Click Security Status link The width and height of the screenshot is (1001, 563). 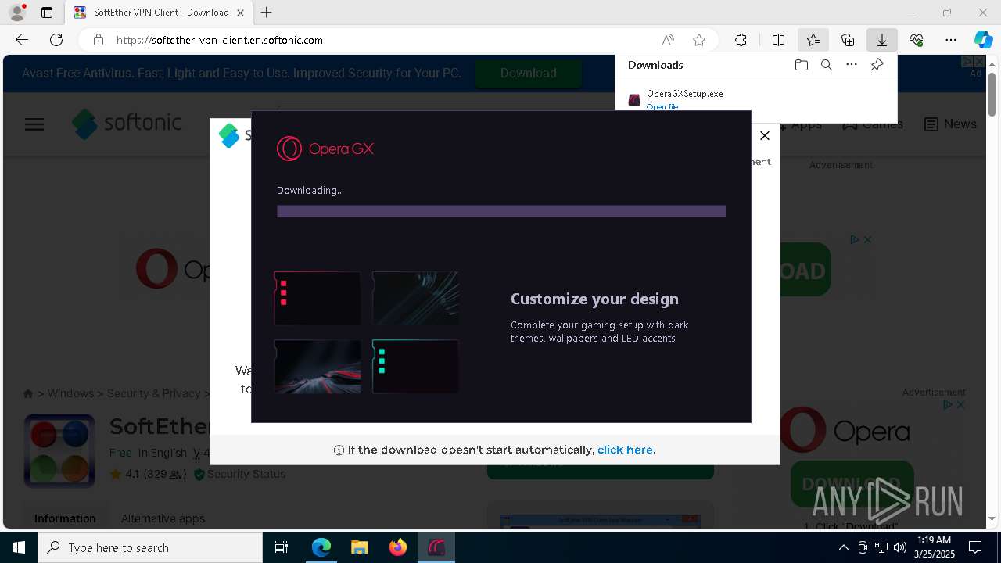(x=239, y=474)
